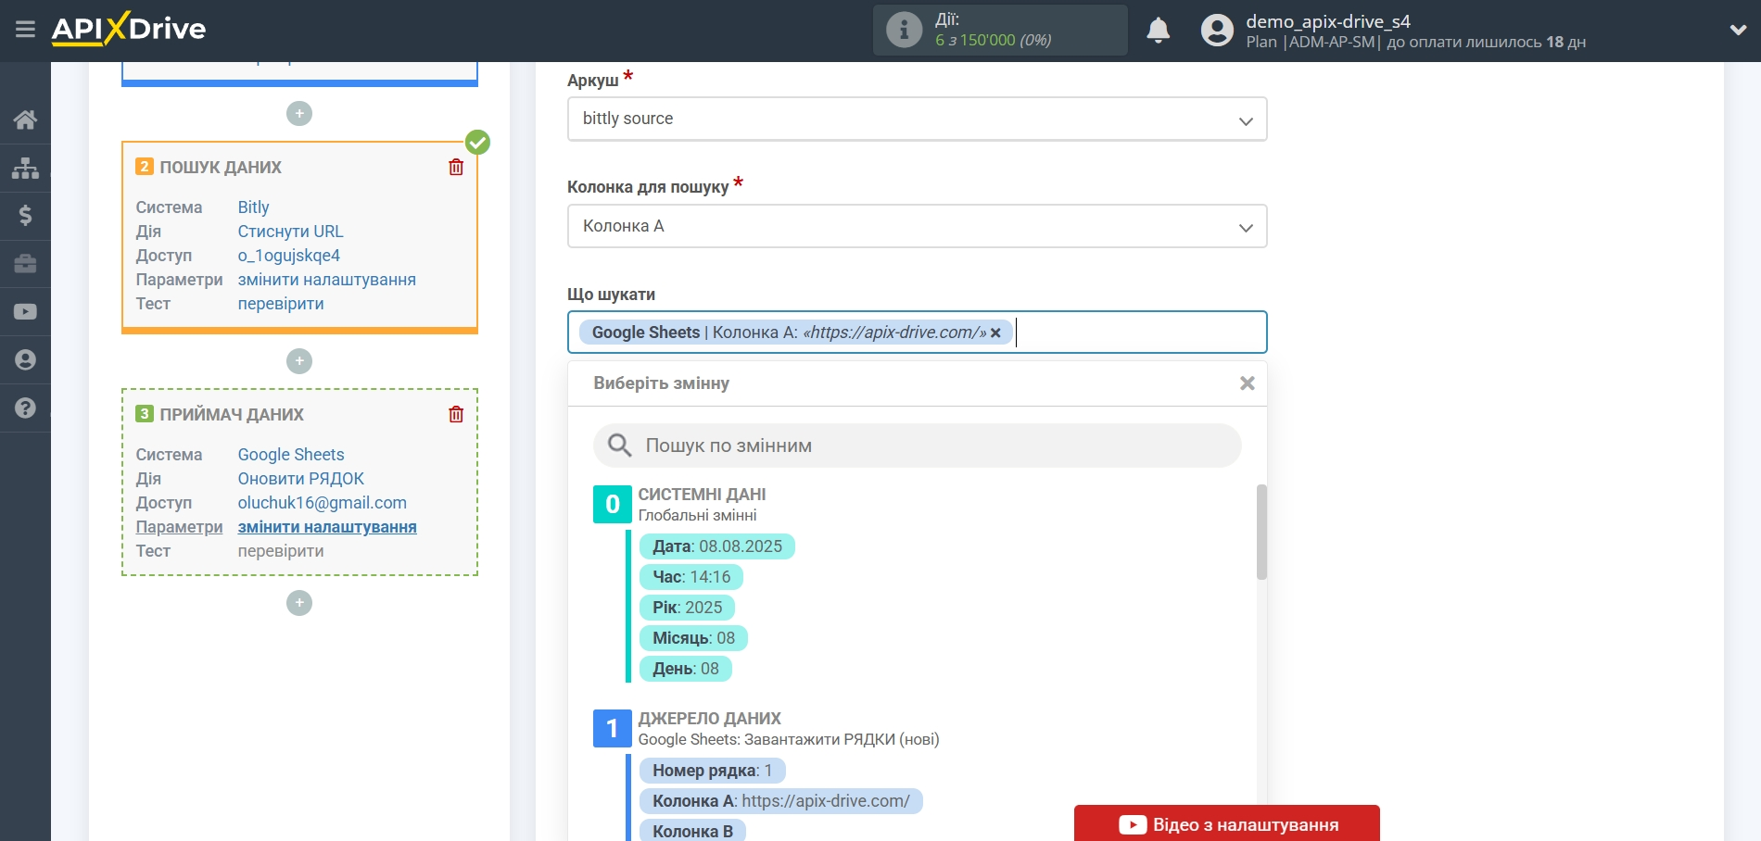Open user account icon in sidebar
This screenshot has width=1761, height=841.
[25, 360]
